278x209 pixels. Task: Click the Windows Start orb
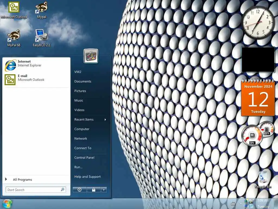tap(7, 204)
